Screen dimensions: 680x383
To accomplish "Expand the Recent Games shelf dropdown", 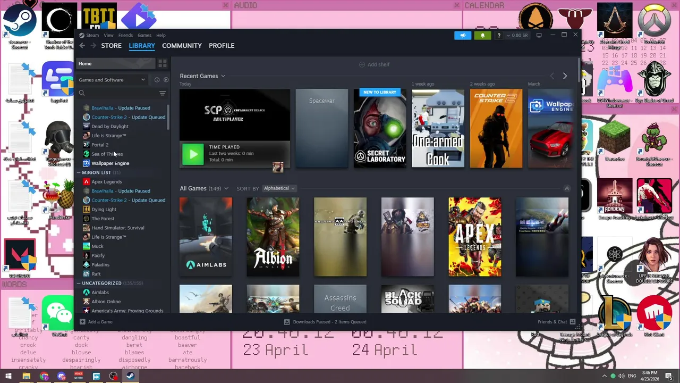I will [223, 76].
